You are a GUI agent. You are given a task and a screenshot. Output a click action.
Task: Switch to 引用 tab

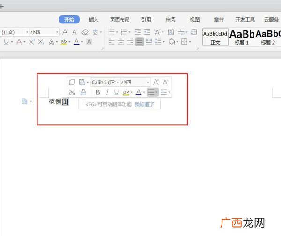click(x=146, y=19)
